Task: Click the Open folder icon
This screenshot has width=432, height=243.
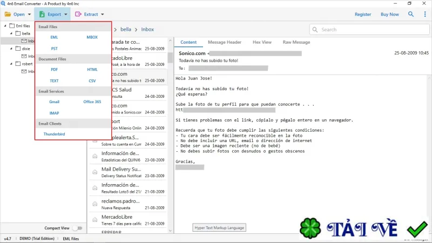Action: point(8,14)
